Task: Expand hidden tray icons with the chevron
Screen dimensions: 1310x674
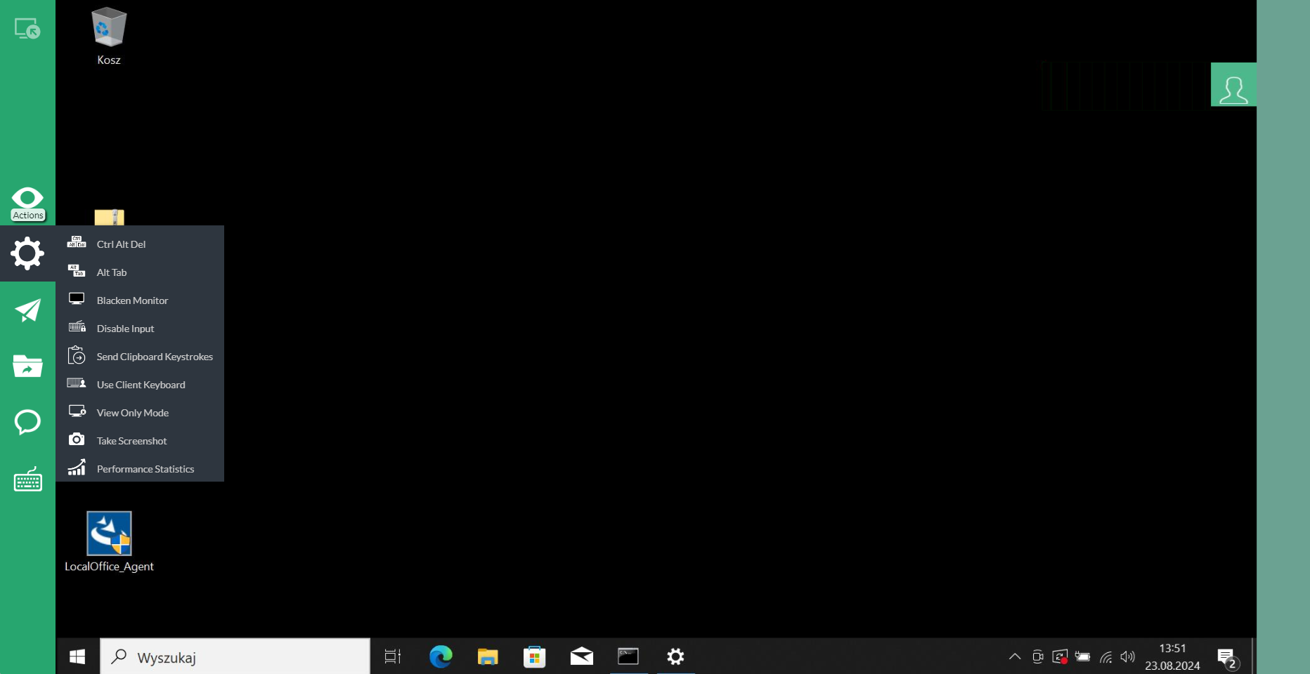Action: tap(1014, 657)
